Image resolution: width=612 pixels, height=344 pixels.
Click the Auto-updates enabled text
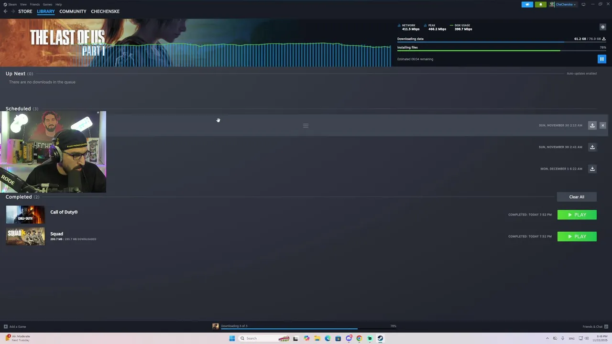[x=581, y=74]
